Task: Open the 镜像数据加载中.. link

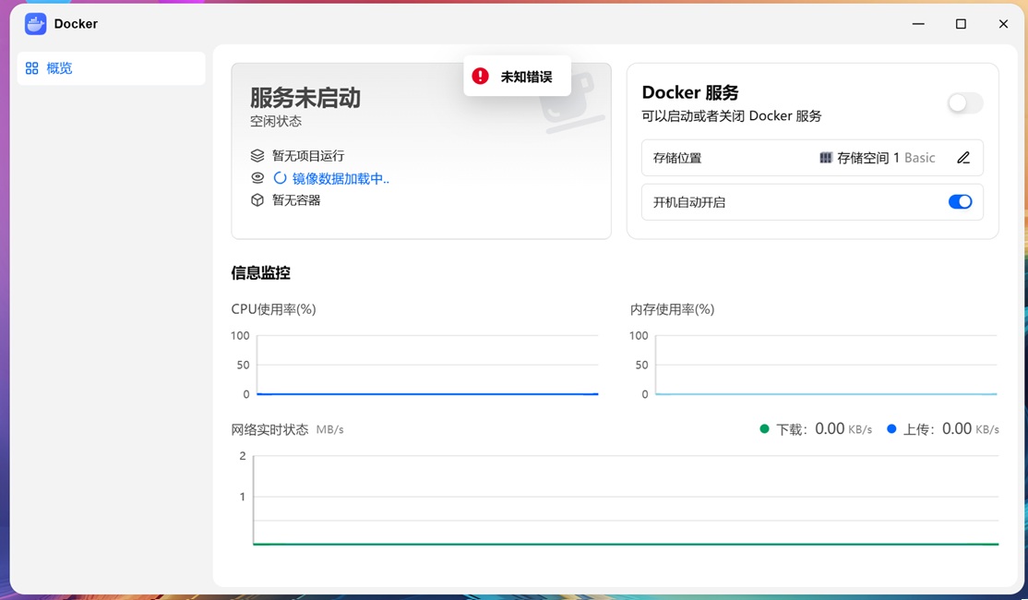Action: 341,178
